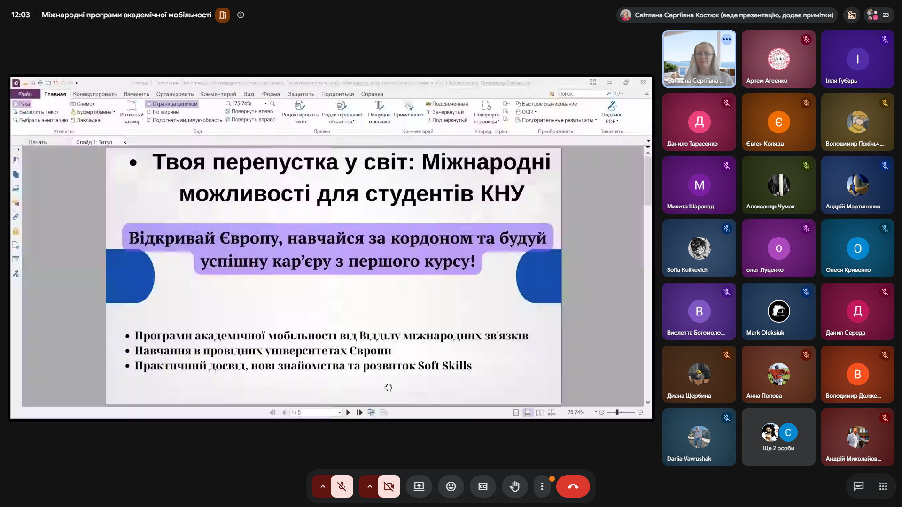Select Артем Агеєнко participant tile
Viewport: 902px width, 507px height.
[x=778, y=59]
